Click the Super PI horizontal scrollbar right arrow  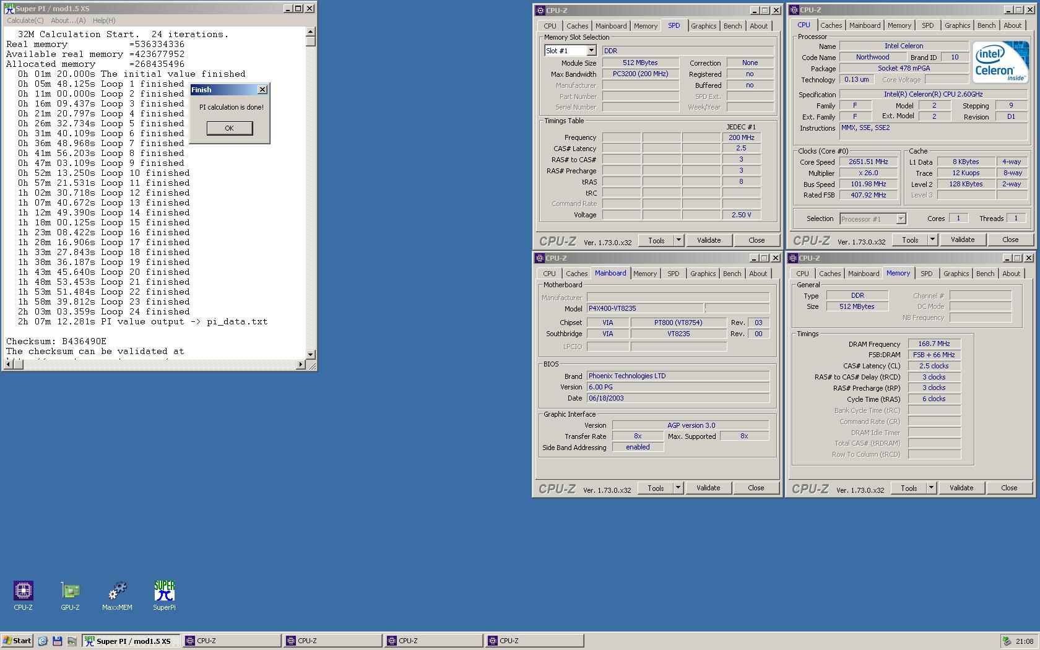coord(301,365)
